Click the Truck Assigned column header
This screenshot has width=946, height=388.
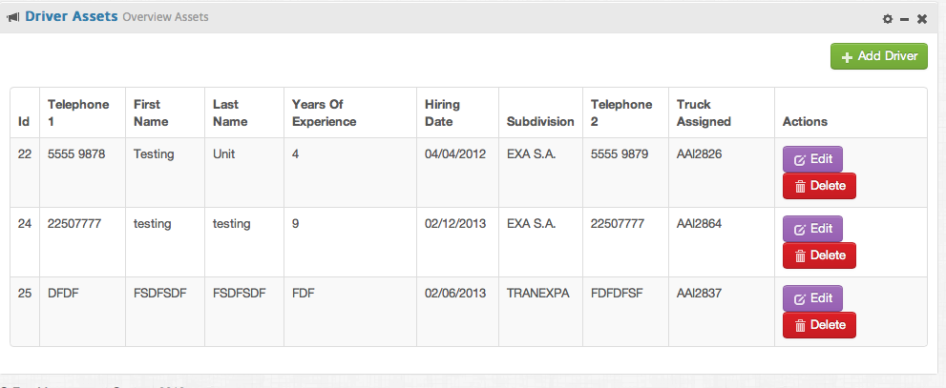(704, 113)
